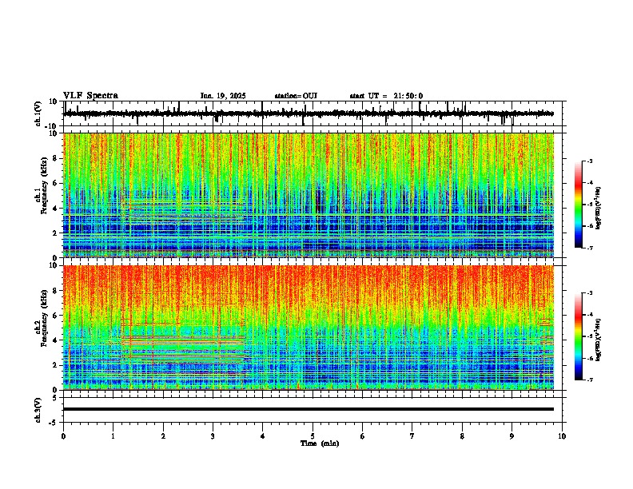This screenshot has width=633, height=489.
Task: Click time axis tick label "10"
Action: click(562, 436)
